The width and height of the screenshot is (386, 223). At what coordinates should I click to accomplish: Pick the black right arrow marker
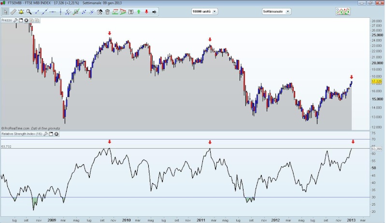(x=154, y=12)
